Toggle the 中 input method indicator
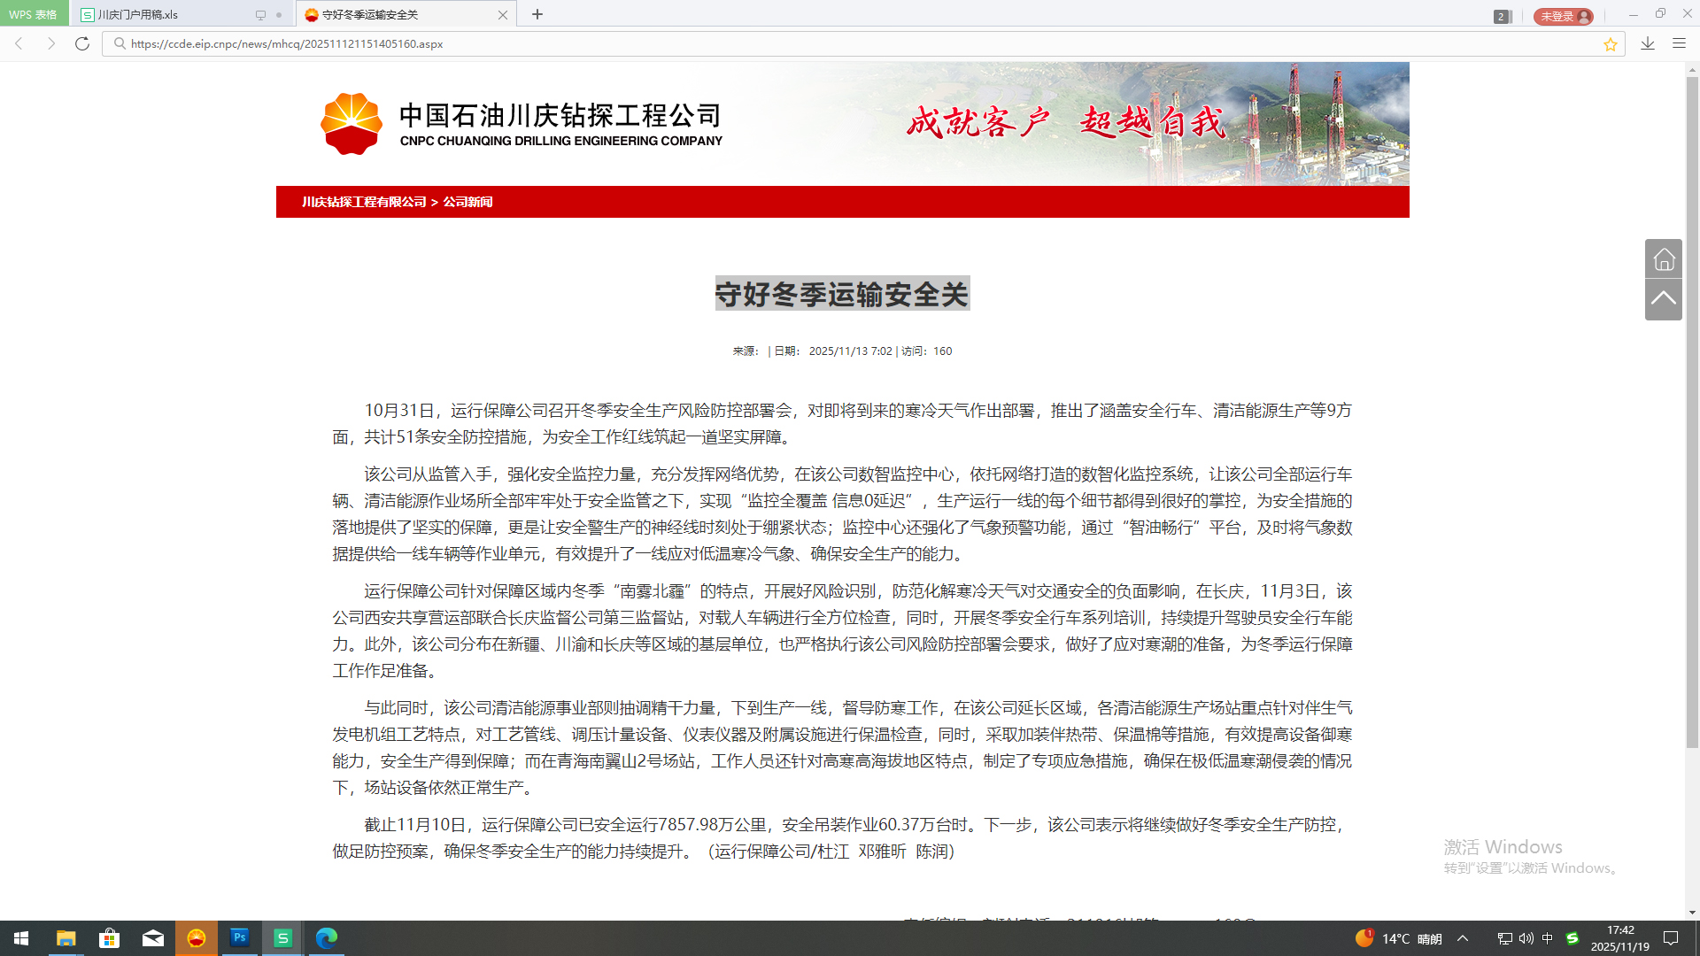This screenshot has height=956, width=1700. click(1547, 938)
